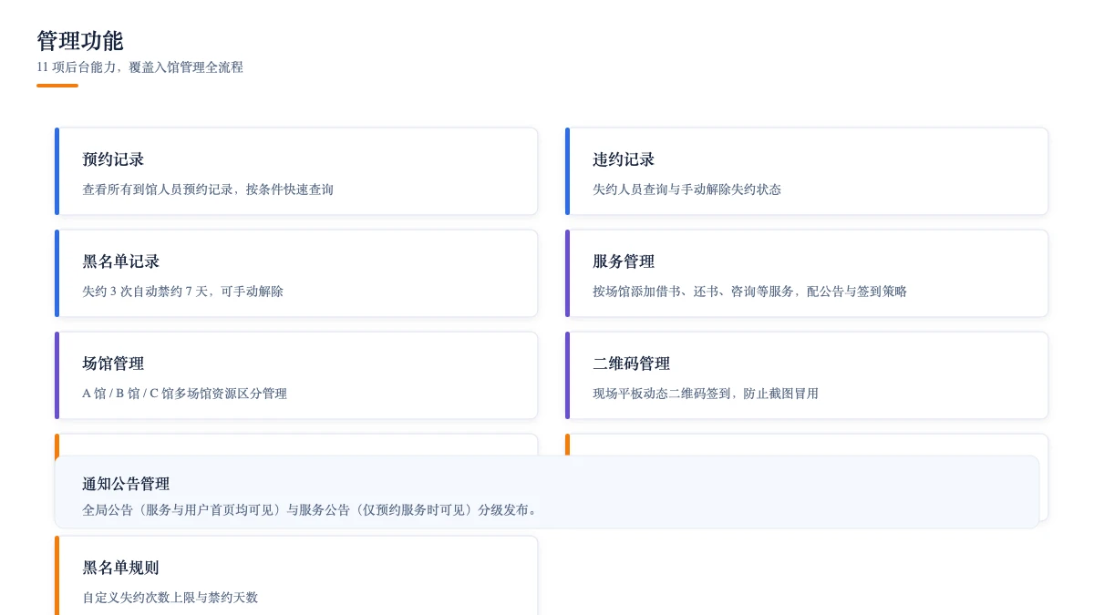Screen dimensions: 1094x615
Task: Open the 违约记录 card
Action: [x=807, y=171]
